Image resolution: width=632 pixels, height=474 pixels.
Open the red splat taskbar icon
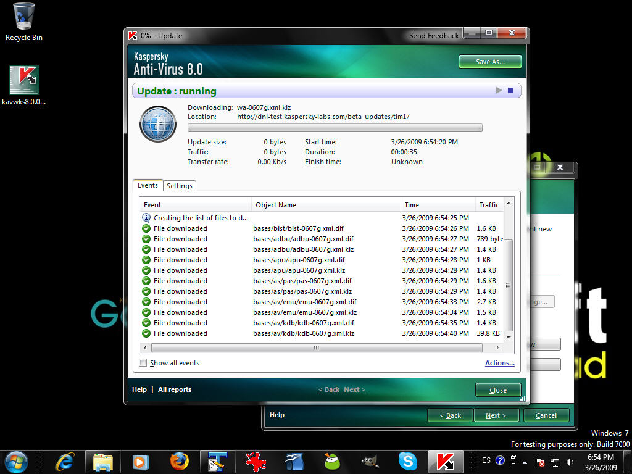256,462
